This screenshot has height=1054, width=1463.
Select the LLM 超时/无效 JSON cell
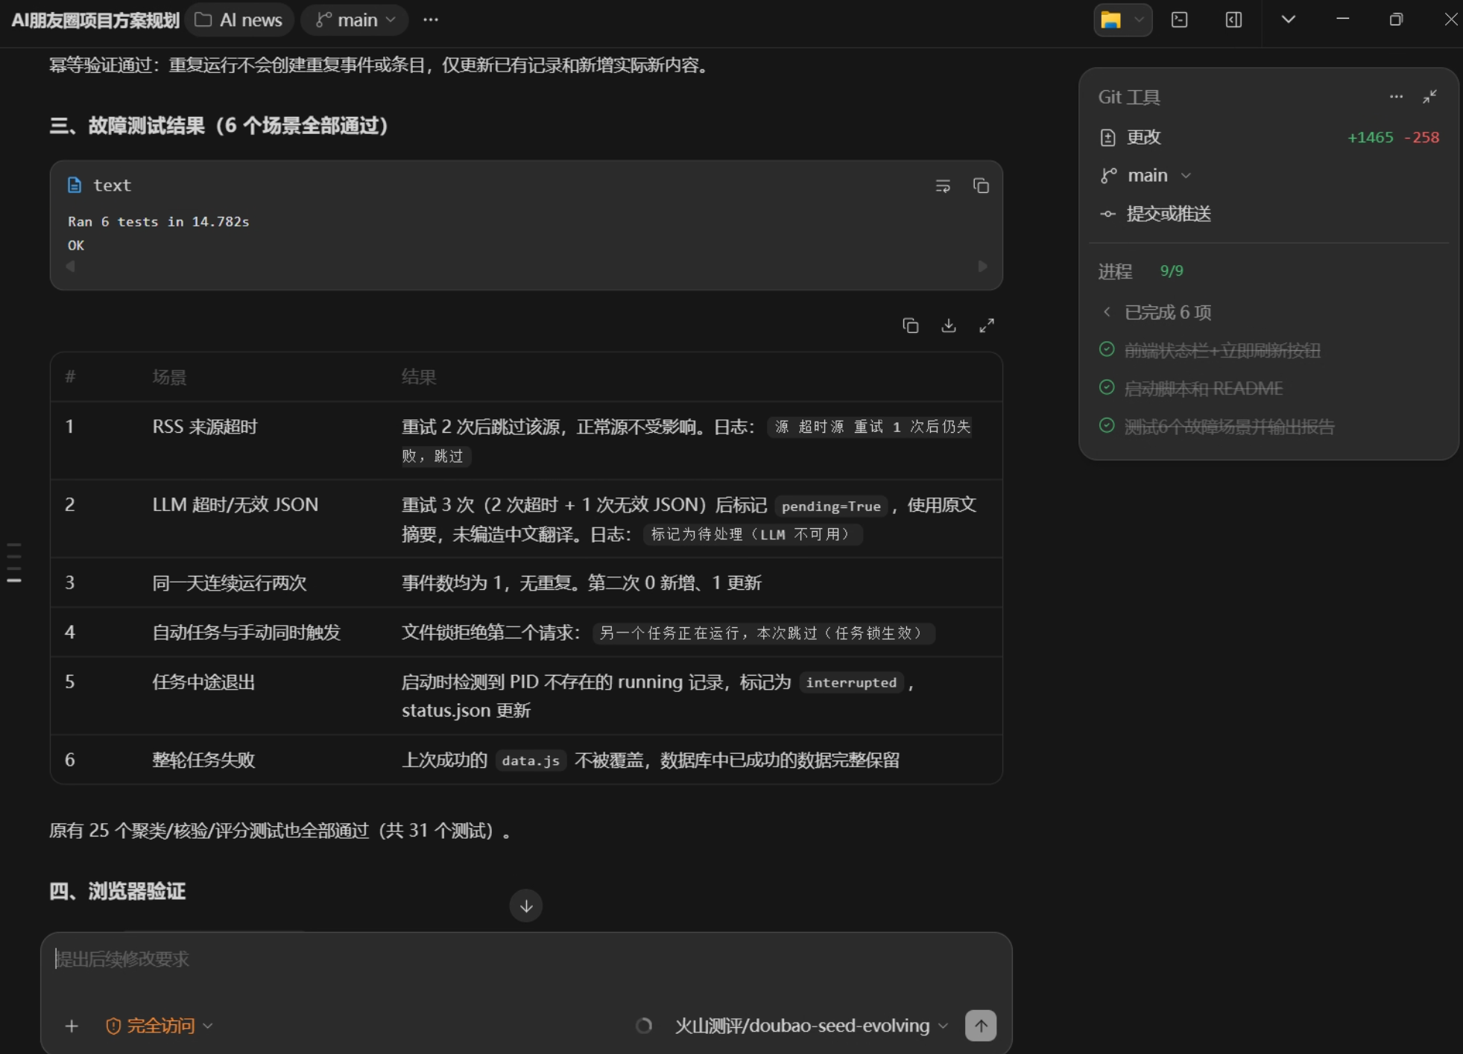[x=236, y=505]
